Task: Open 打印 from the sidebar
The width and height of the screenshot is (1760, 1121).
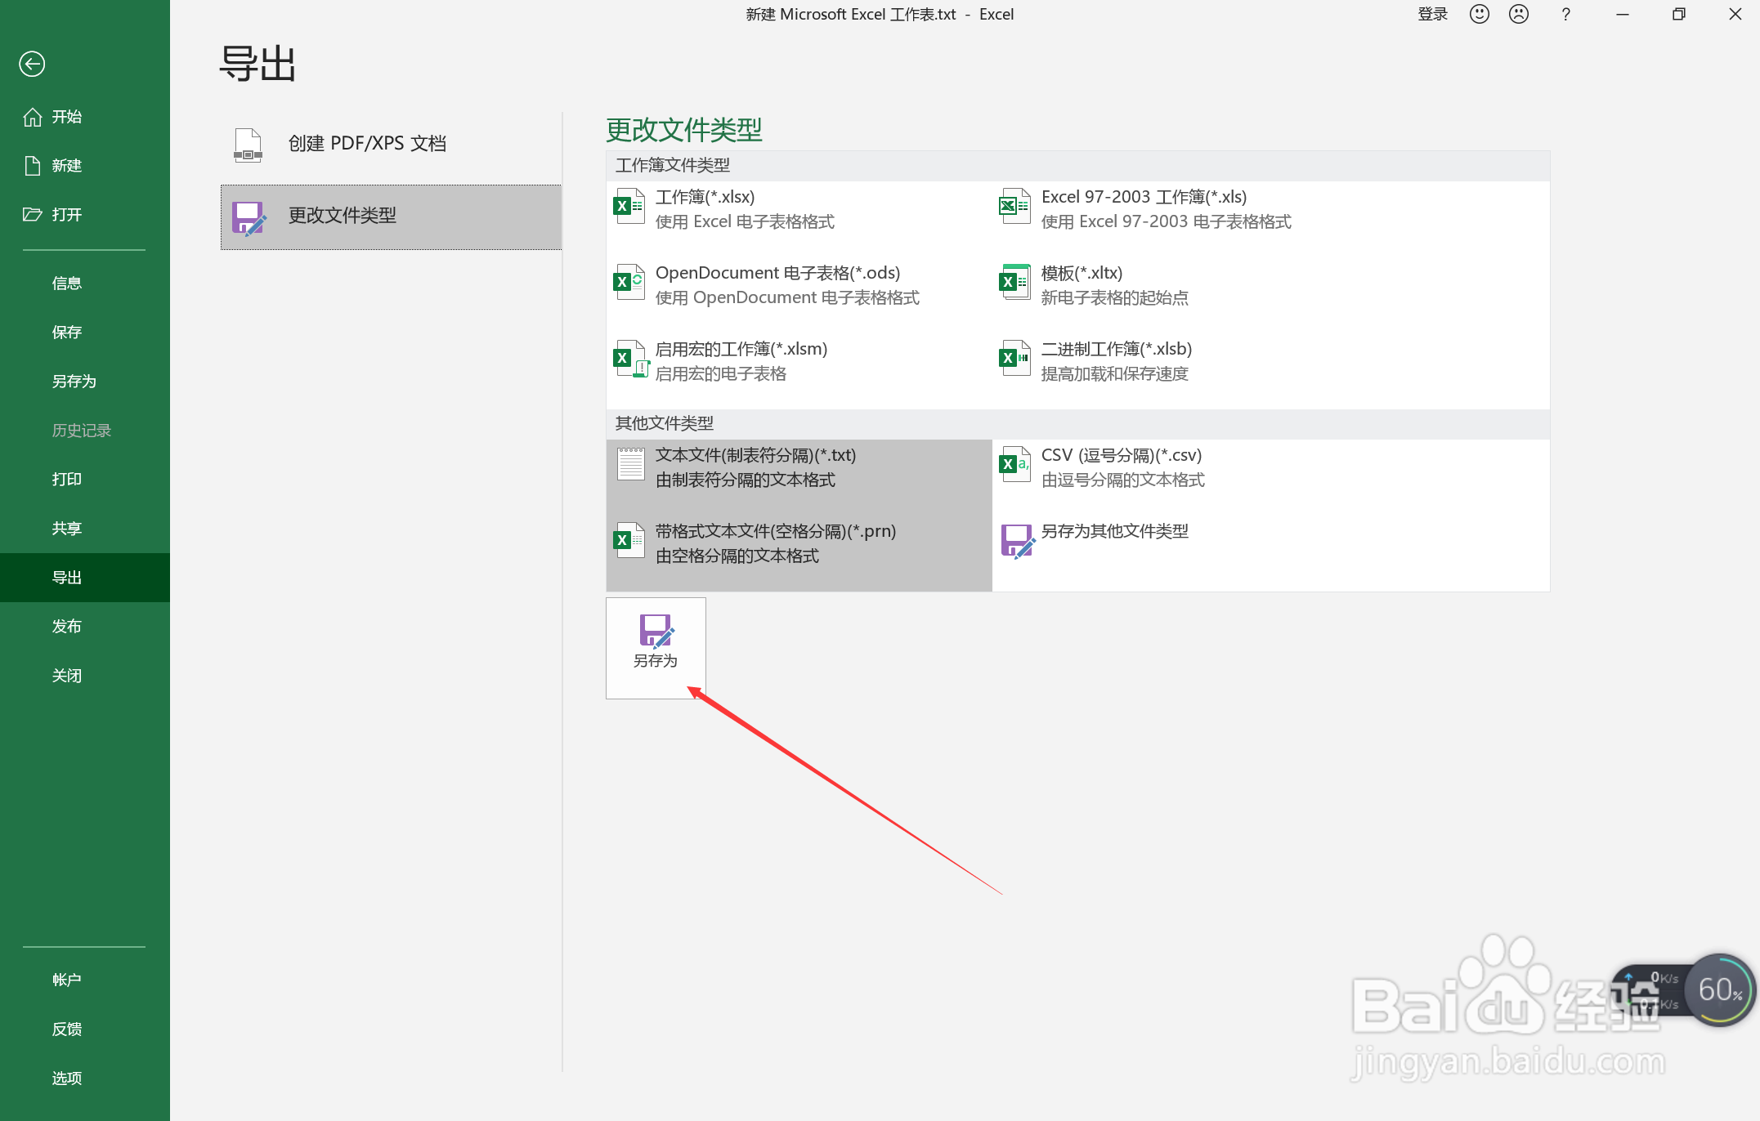Action: coord(66,479)
